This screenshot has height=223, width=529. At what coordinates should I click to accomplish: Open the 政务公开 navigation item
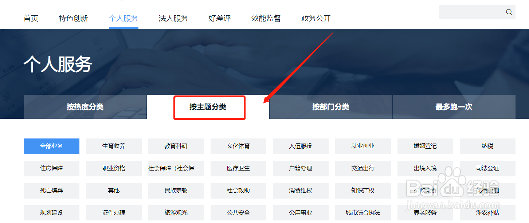[316, 18]
